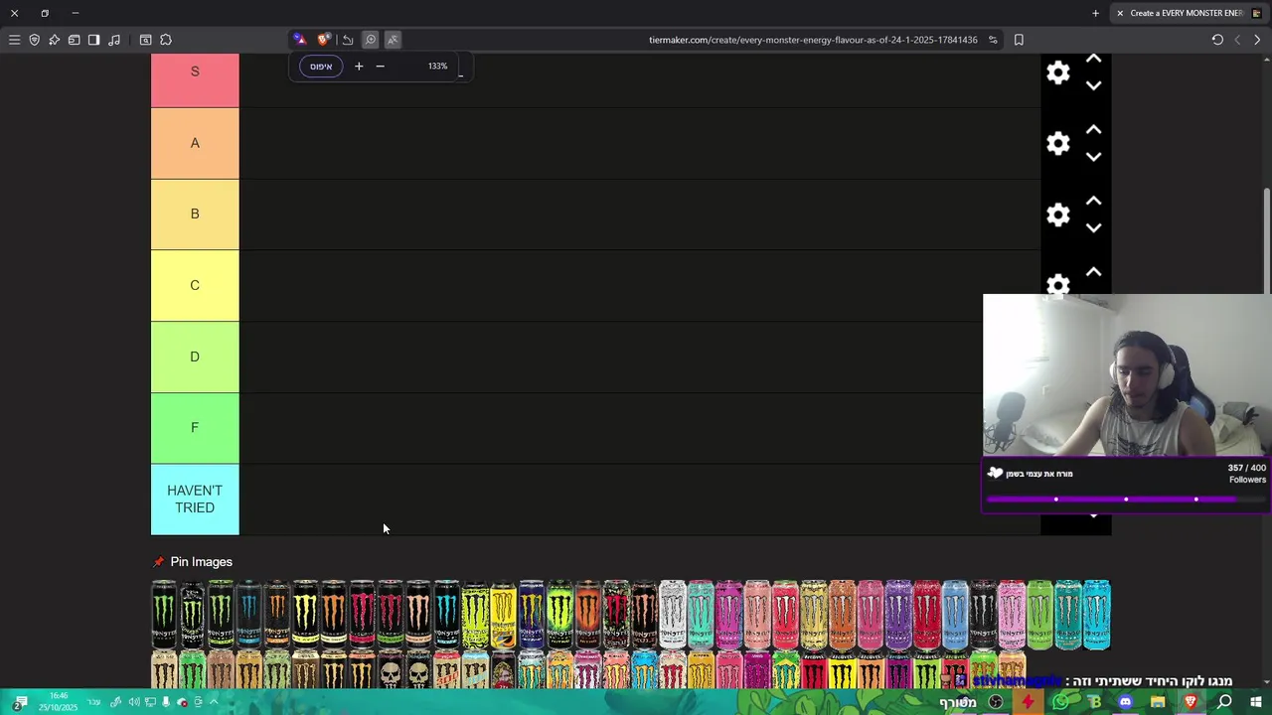
Task: Open settings gear for the S tier
Action: click(x=1058, y=72)
